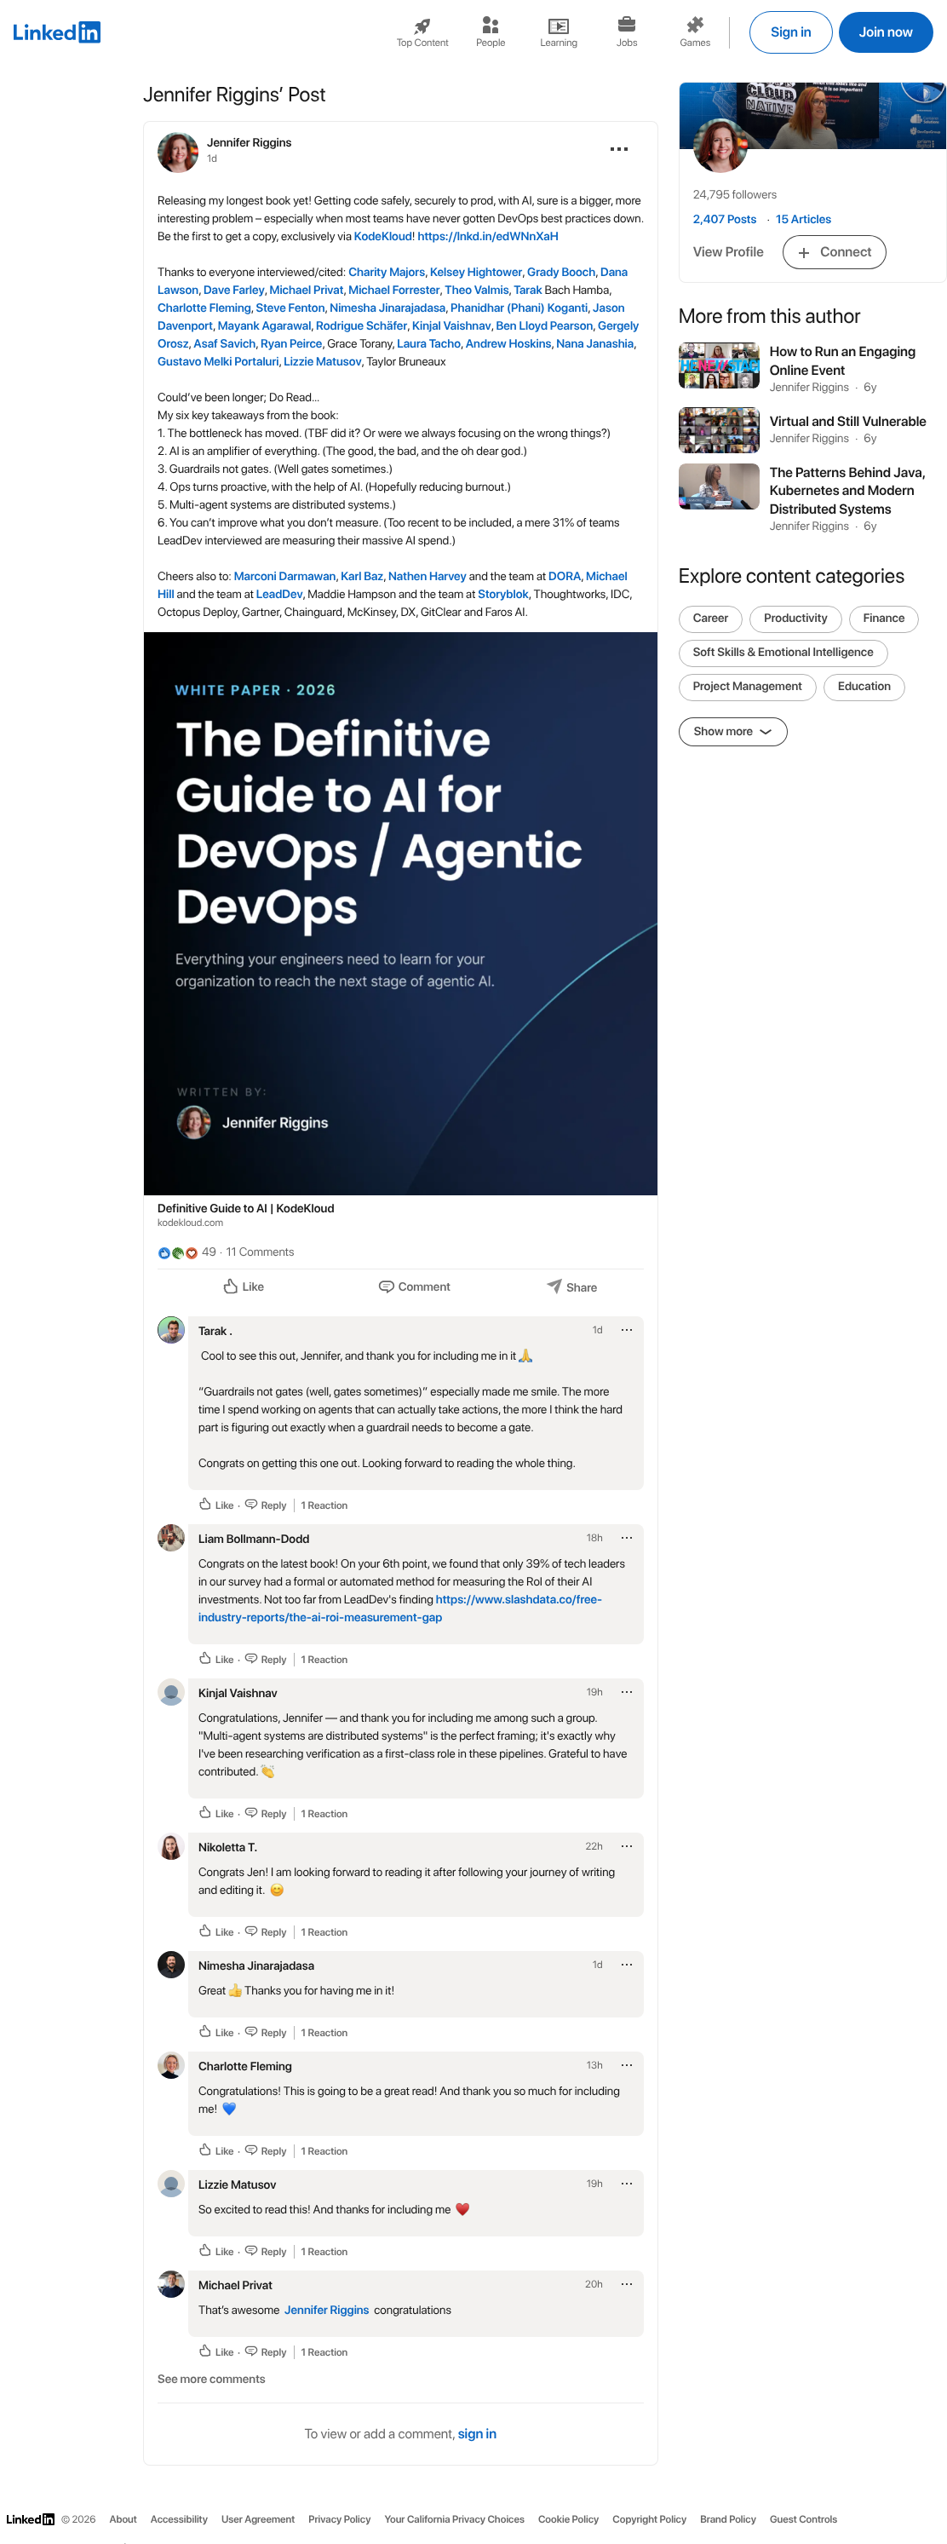
Task: Open Guest Controls footer link
Action: tap(803, 2519)
